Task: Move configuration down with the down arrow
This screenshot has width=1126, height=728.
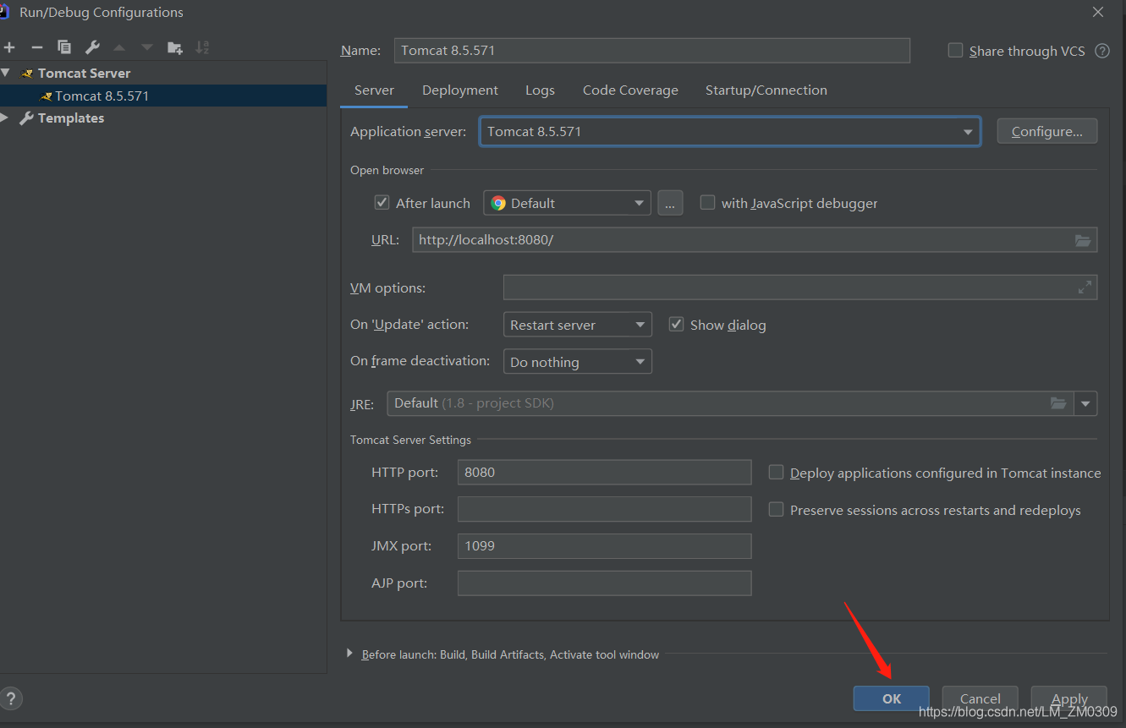Action: (147, 47)
